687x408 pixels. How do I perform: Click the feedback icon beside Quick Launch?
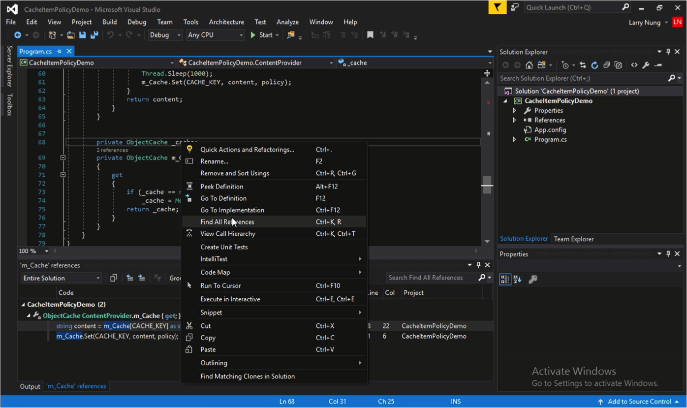(515, 7)
